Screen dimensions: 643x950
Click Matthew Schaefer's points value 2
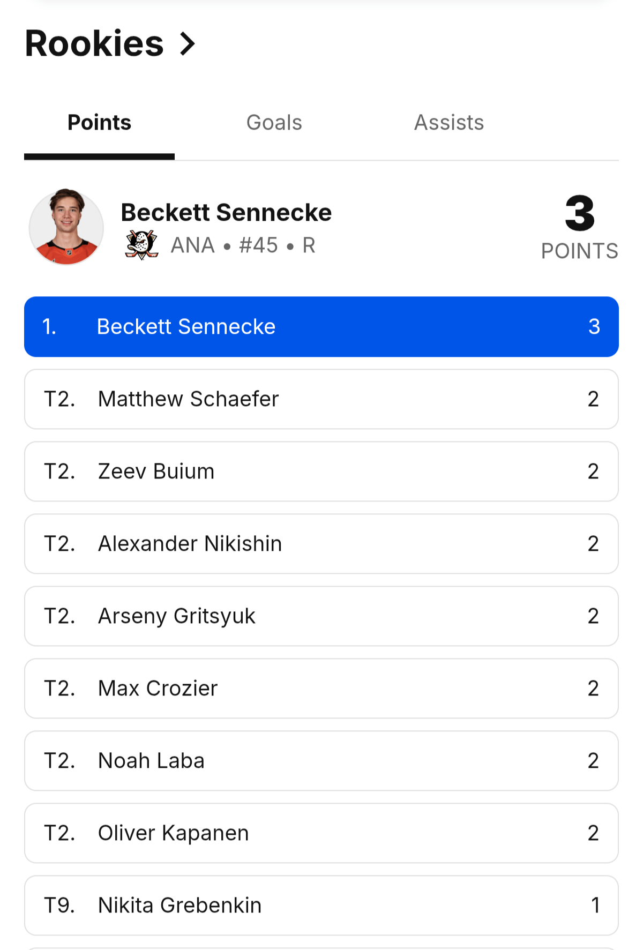[593, 399]
